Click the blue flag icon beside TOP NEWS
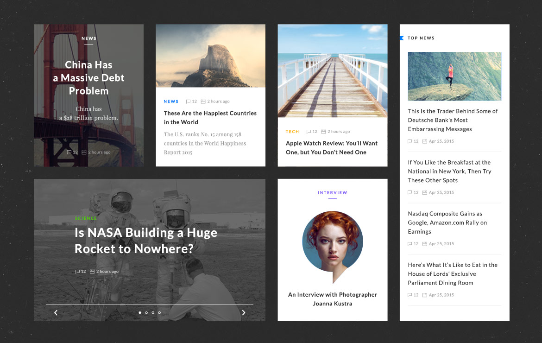542x343 pixels. point(402,38)
